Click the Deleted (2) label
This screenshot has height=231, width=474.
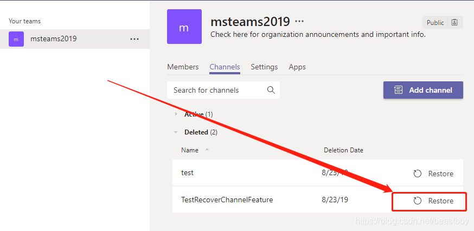click(x=201, y=132)
